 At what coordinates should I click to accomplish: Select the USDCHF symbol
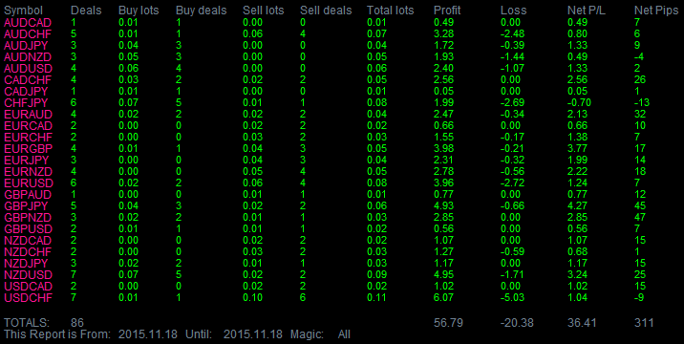tap(28, 298)
